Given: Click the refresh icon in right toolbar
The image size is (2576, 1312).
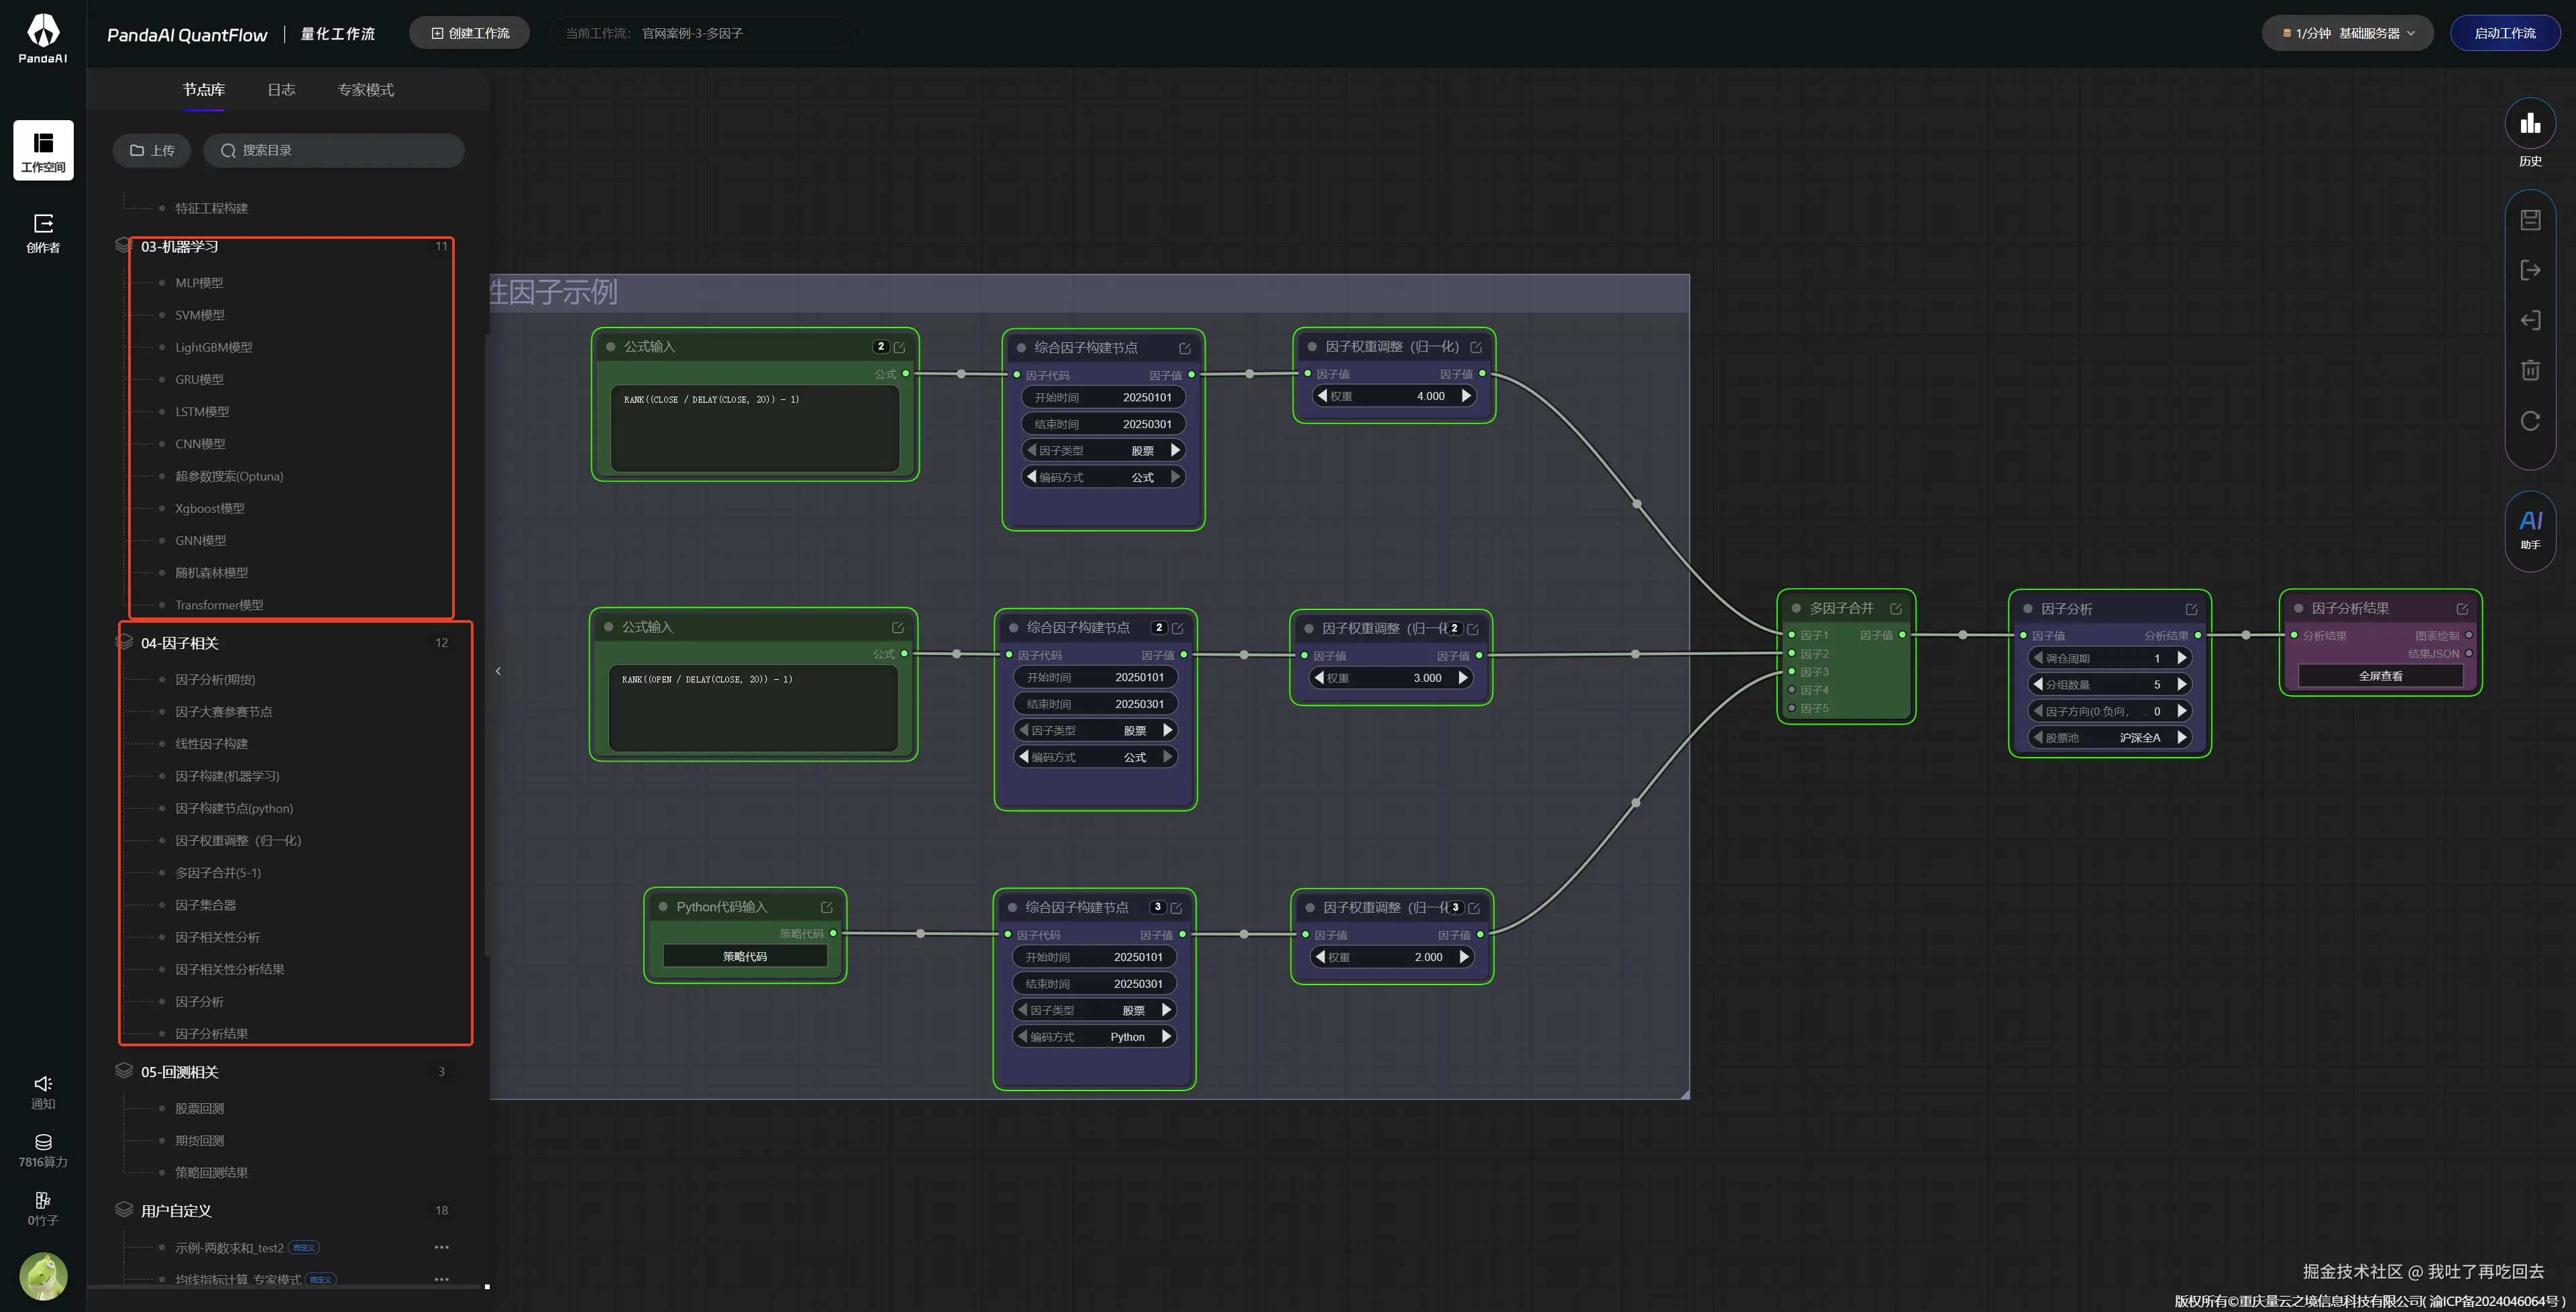Looking at the screenshot, I should pyautogui.click(x=2529, y=421).
